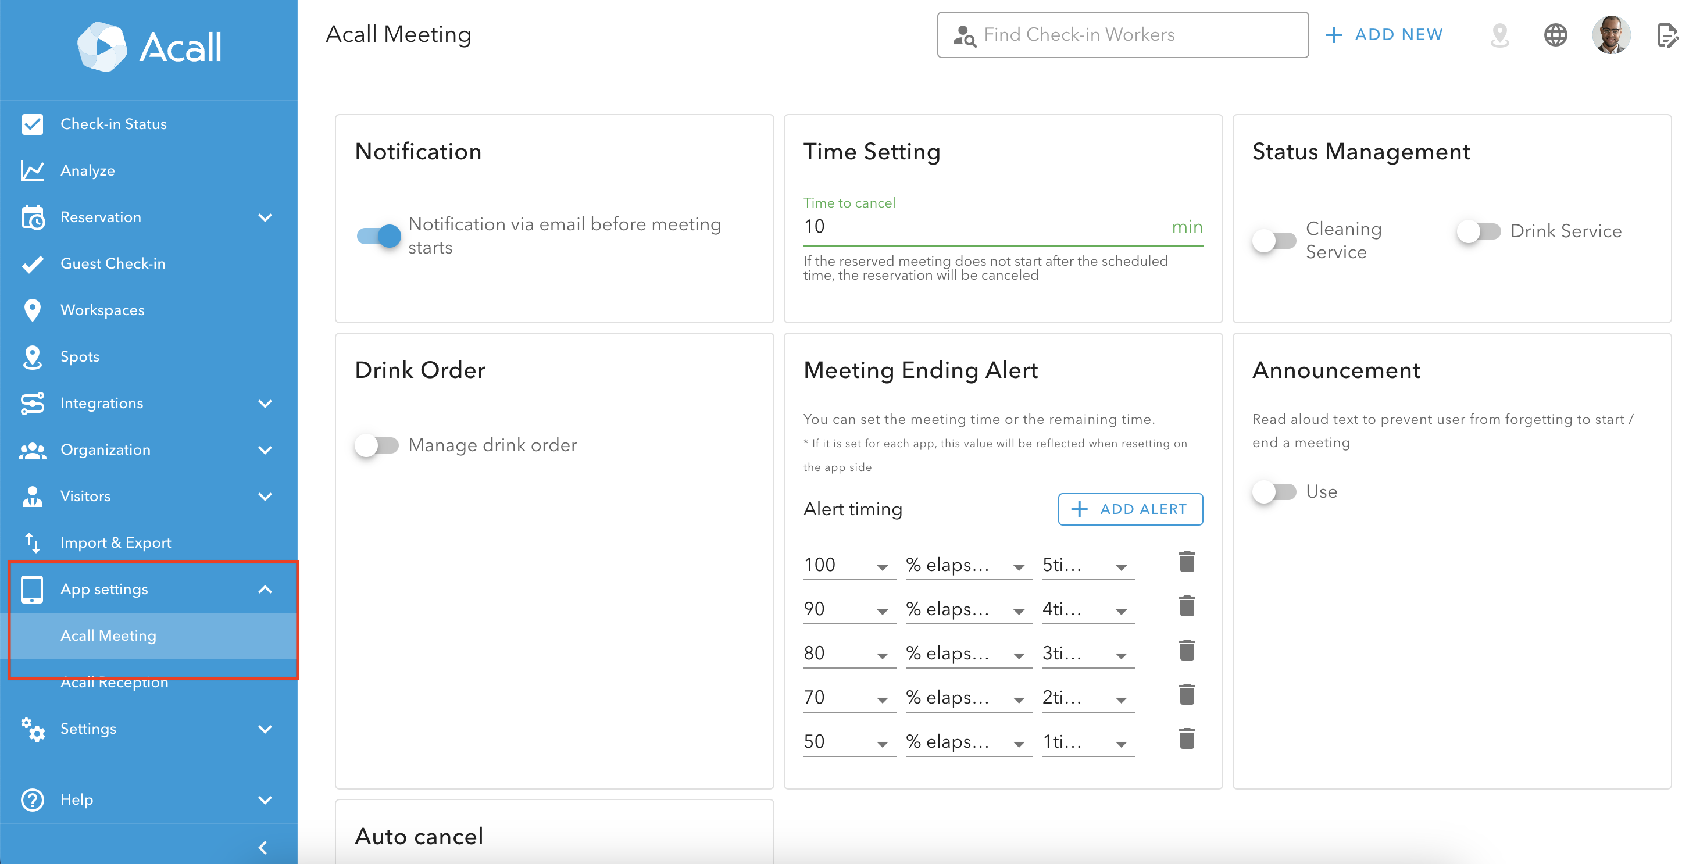The height and width of the screenshot is (864, 1707).
Task: Delete the alert row with value 80
Action: tap(1187, 651)
